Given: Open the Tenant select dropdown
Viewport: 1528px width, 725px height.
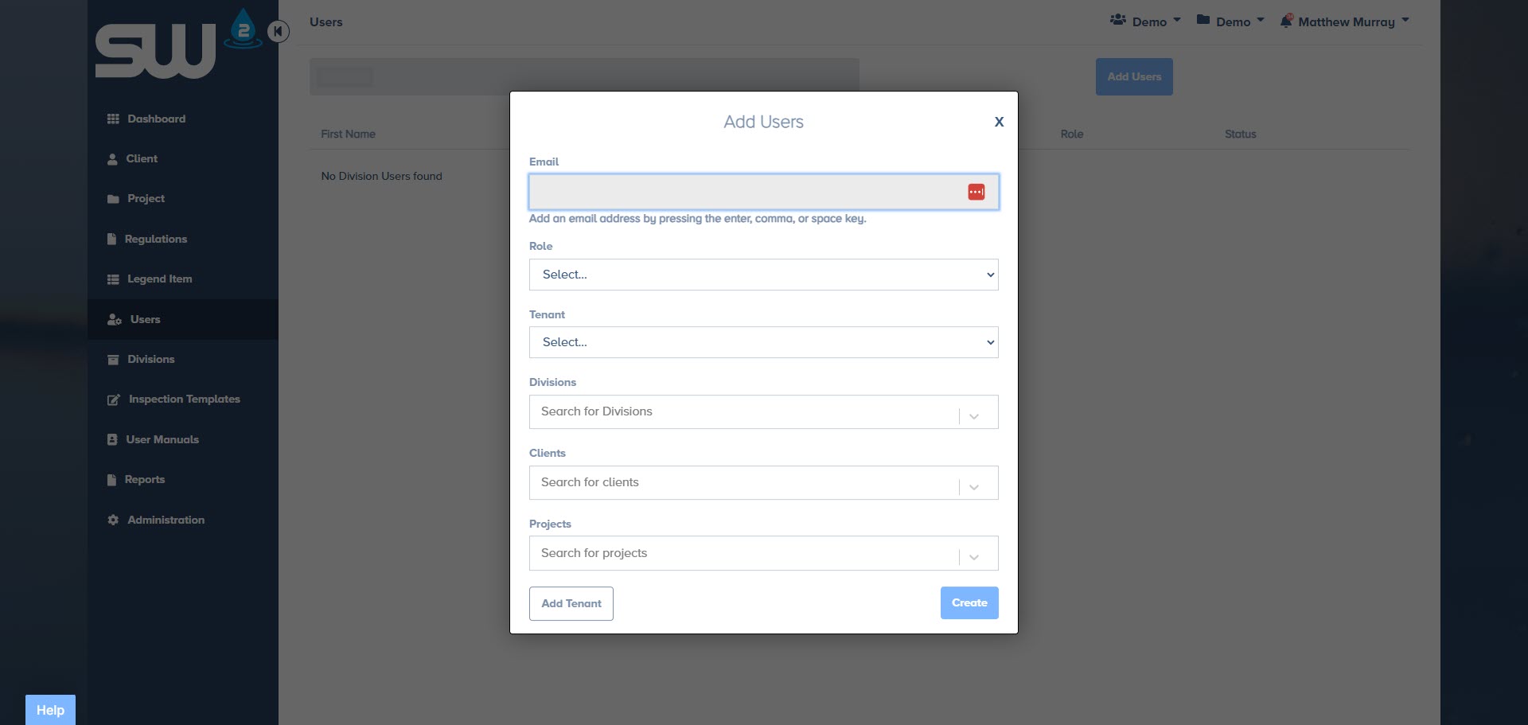Looking at the screenshot, I should point(762,342).
